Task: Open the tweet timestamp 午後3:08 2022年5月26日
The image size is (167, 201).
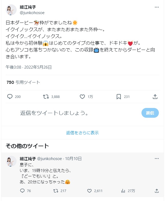Action: [29, 67]
